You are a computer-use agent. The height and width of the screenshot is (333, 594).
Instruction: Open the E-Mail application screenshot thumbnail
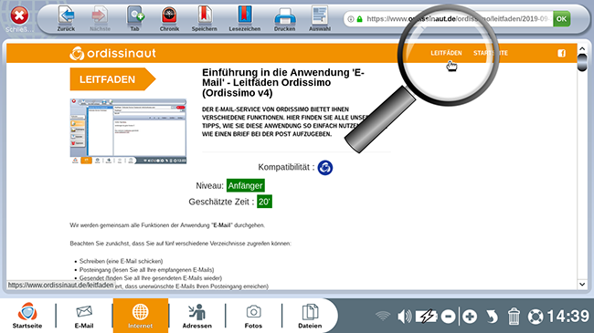[128, 131]
